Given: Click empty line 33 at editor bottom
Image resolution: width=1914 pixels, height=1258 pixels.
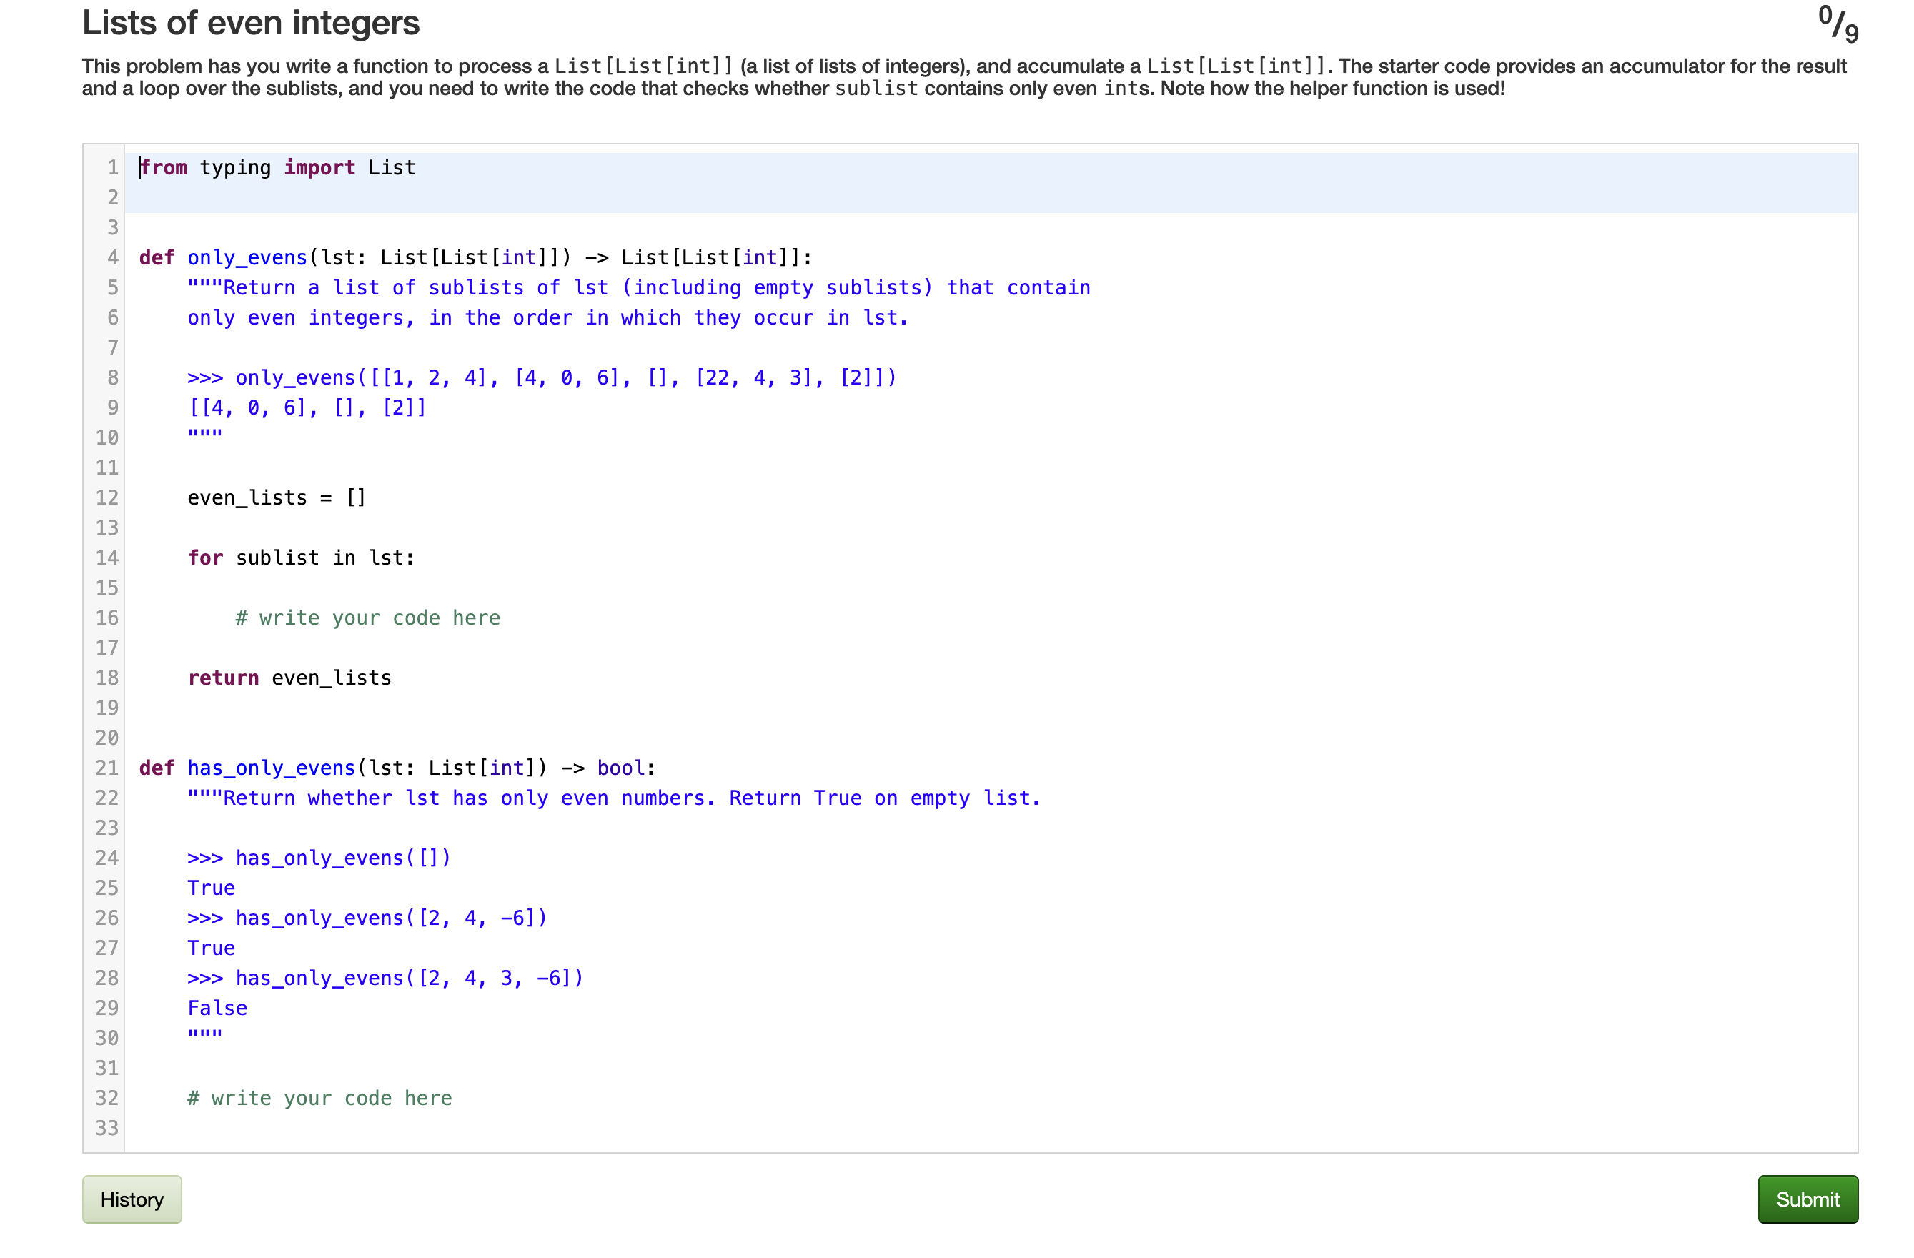Looking at the screenshot, I should 242,1128.
